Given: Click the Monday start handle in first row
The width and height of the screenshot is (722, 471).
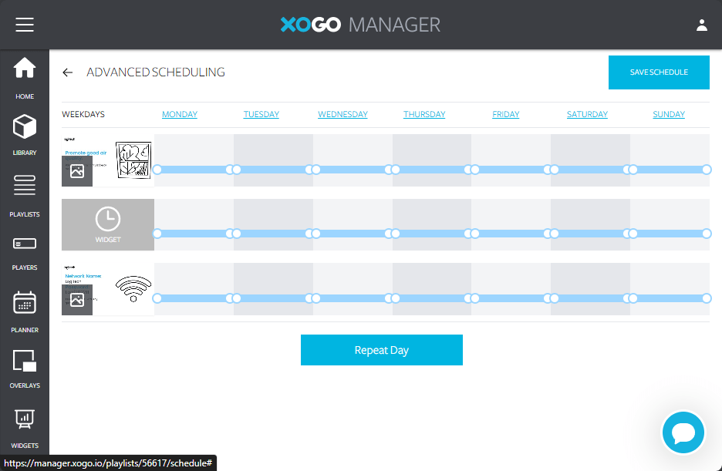Looking at the screenshot, I should pos(157,170).
